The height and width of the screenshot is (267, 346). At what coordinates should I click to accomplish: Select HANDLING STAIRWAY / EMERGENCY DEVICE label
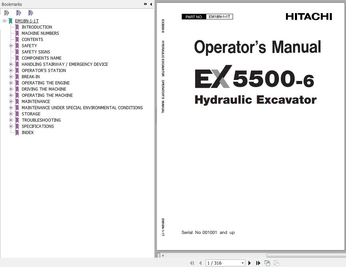[x=65, y=64]
